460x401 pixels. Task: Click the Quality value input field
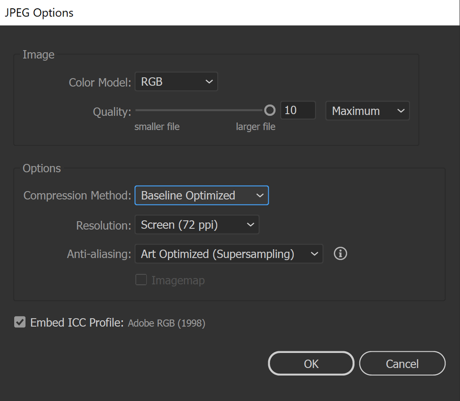point(297,111)
